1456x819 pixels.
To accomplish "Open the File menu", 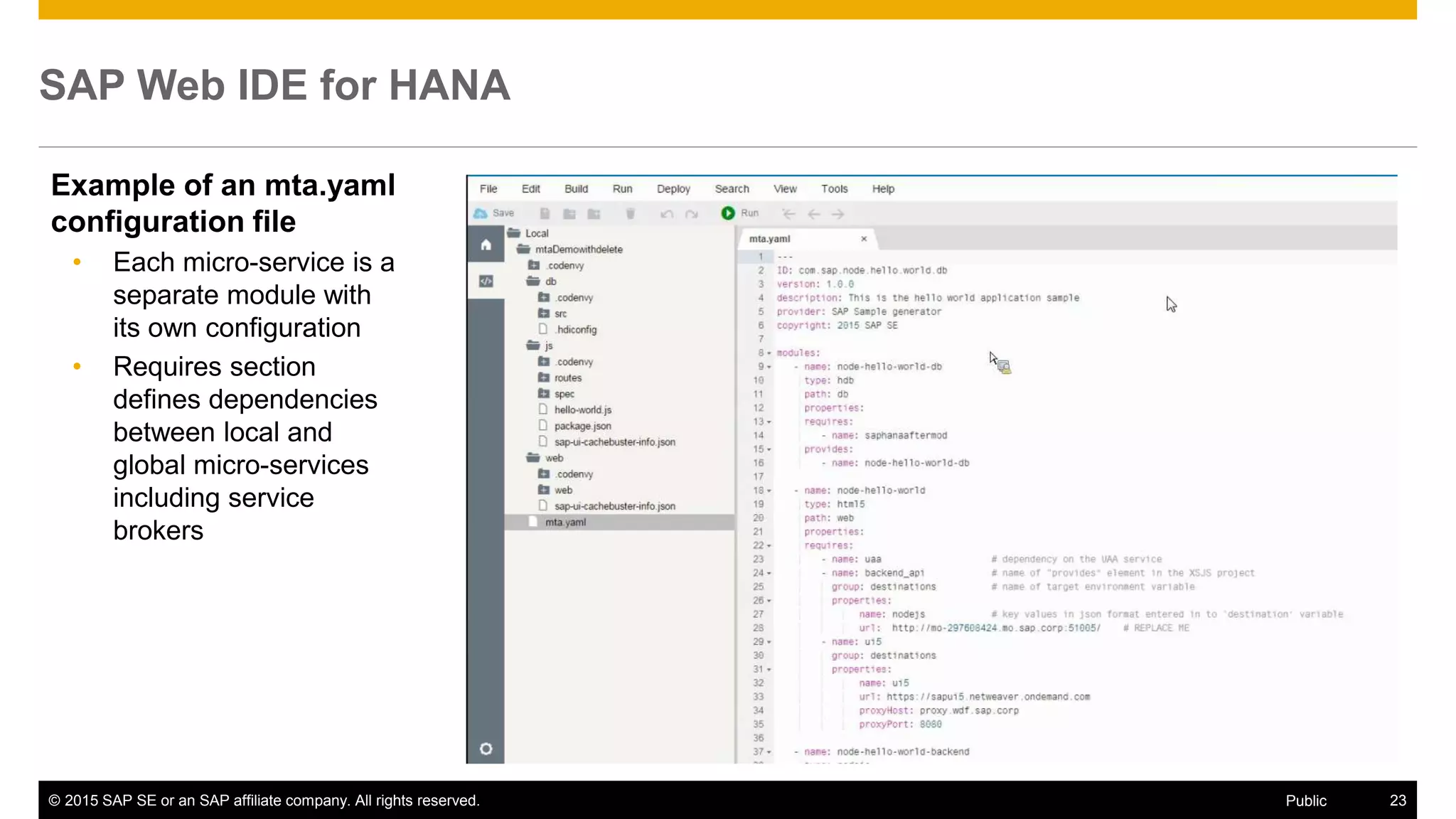I will (x=488, y=189).
